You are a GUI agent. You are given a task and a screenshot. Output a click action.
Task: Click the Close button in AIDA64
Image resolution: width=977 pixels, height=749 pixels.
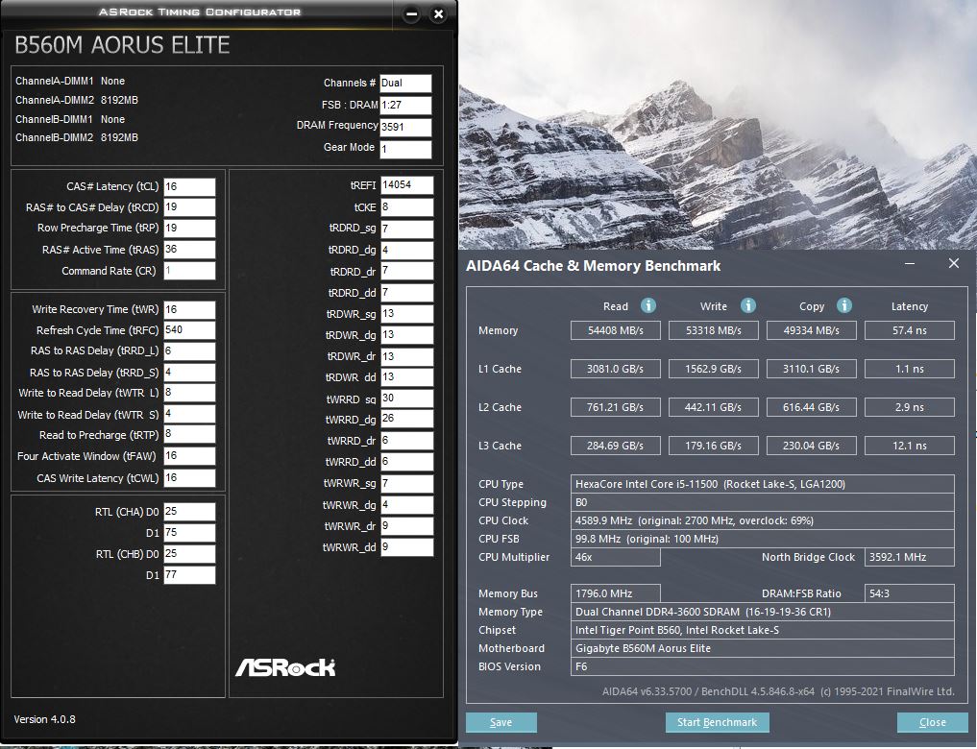pyautogui.click(x=932, y=722)
